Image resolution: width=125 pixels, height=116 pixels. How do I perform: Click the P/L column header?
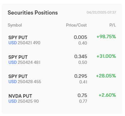(113, 25)
